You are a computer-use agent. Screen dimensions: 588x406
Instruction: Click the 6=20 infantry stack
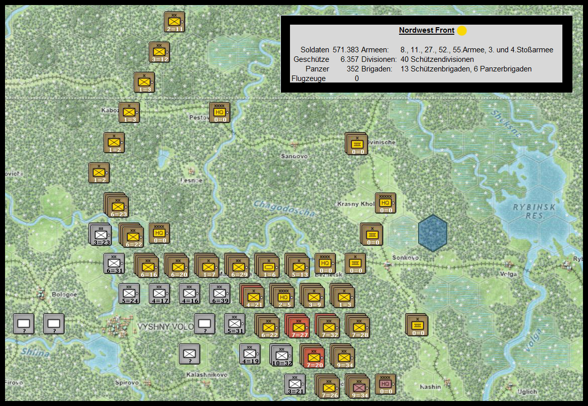click(x=177, y=266)
